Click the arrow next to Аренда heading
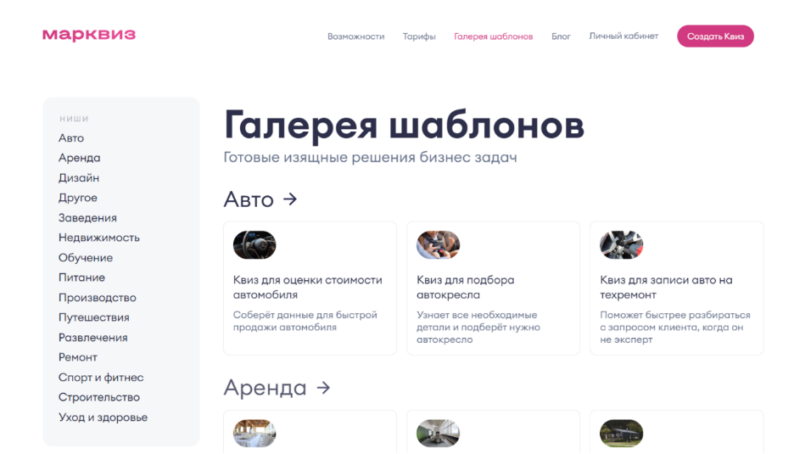Viewport: 794px width, 454px height. pyautogui.click(x=323, y=388)
